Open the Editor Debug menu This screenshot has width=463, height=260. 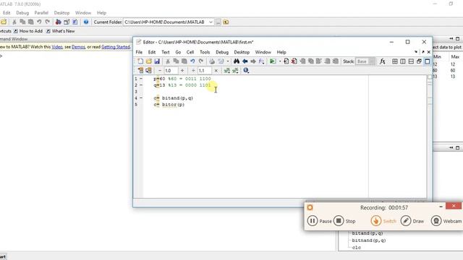point(222,52)
